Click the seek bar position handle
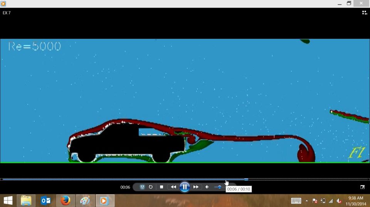370x207 pixels. [246, 179]
